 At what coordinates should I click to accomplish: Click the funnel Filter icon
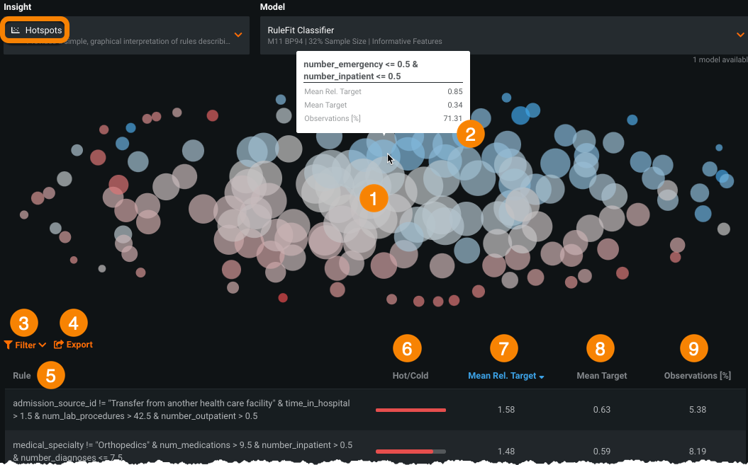tap(8, 345)
